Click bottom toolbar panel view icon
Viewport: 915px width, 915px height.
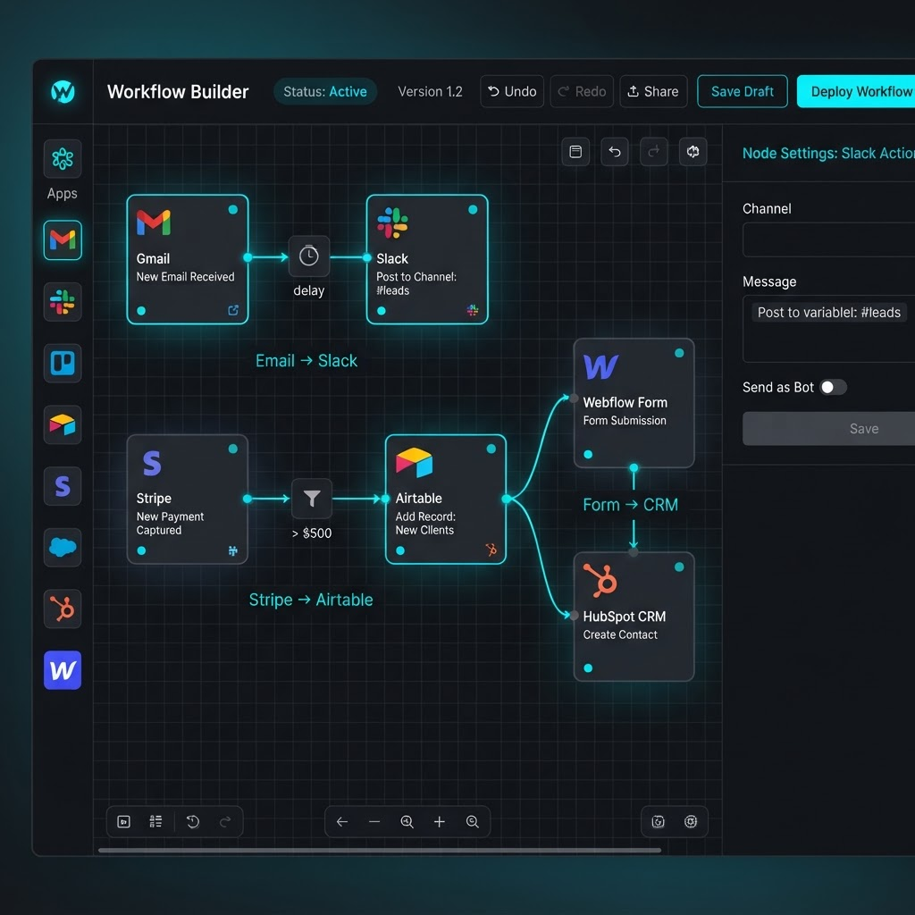(123, 822)
